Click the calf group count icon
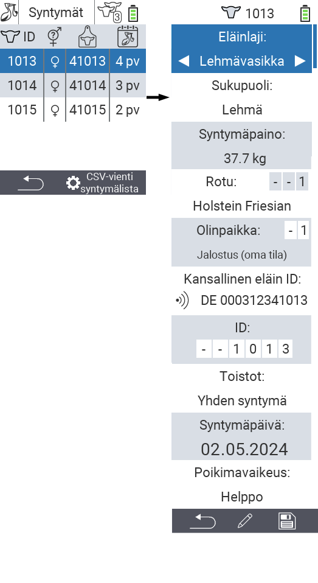Viewport: 318px width, 583px height. (x=110, y=12)
